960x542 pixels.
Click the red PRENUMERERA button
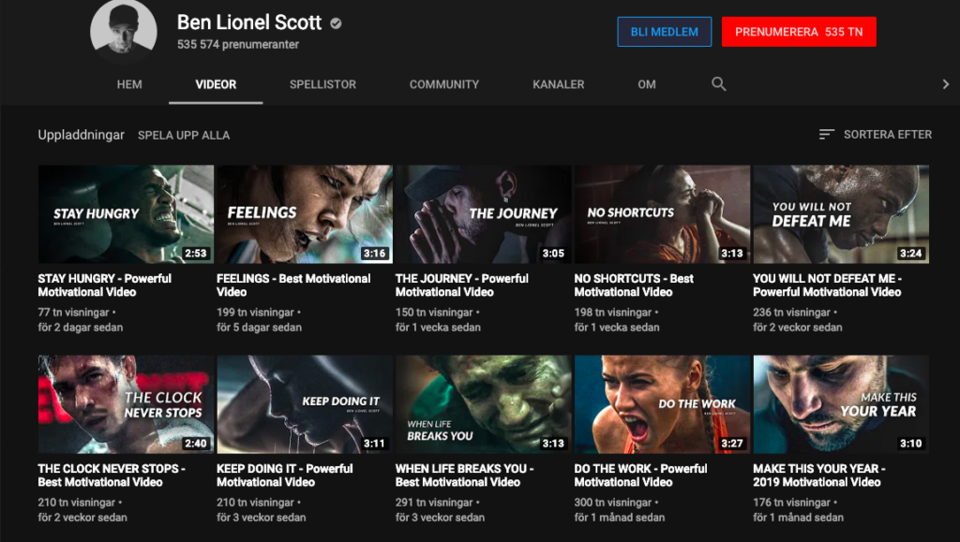pos(799,32)
